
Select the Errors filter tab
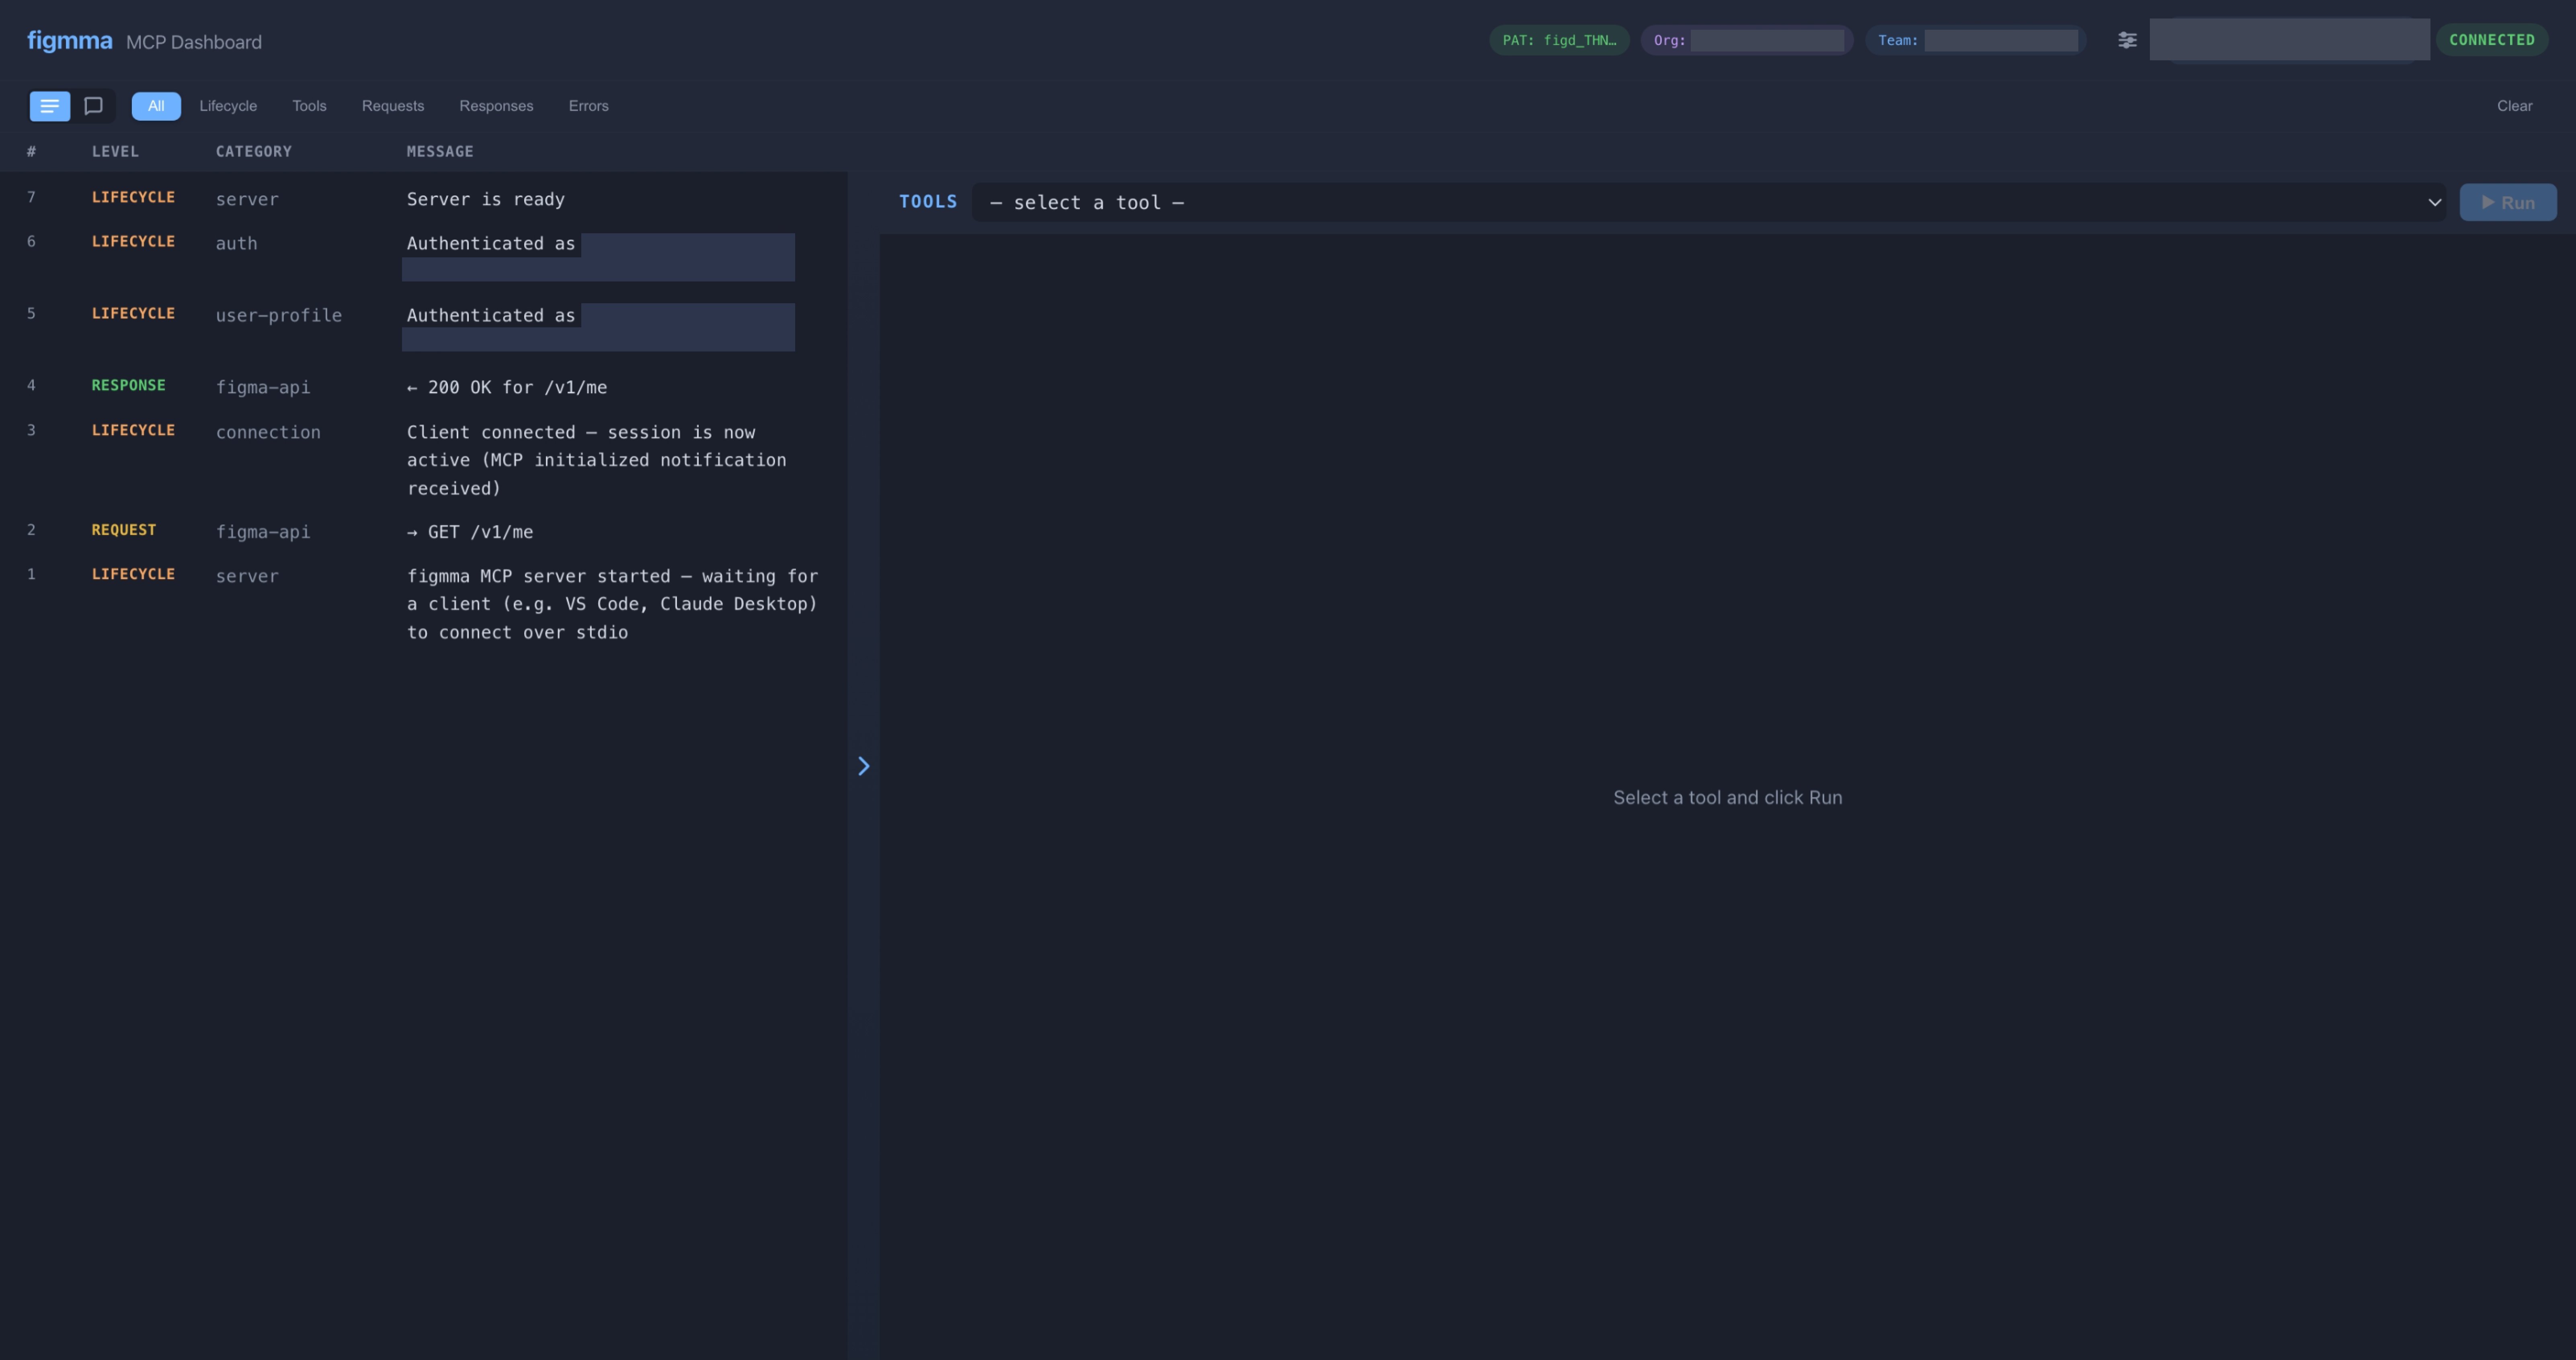coord(588,106)
